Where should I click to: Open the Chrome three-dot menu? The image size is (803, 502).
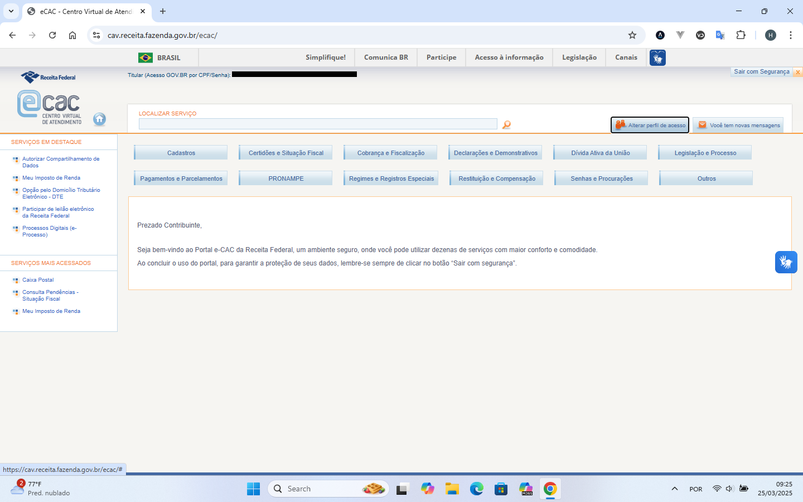coord(790,35)
